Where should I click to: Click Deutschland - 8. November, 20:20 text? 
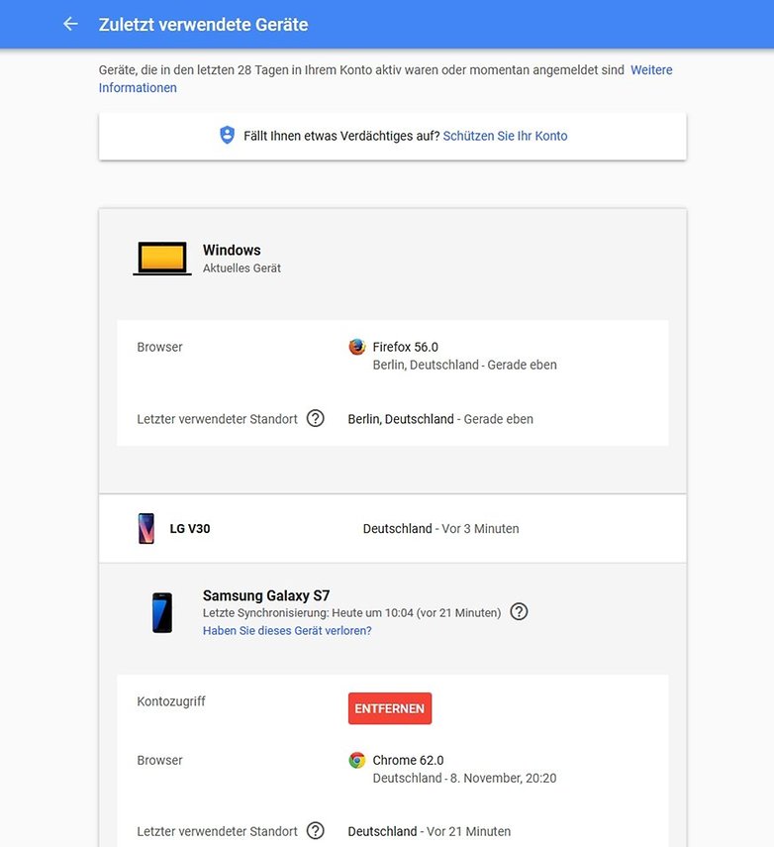coord(465,778)
